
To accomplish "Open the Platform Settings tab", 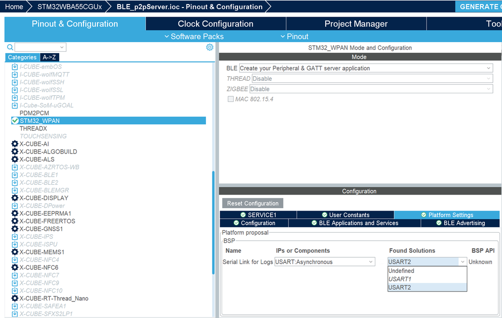I will click(x=447, y=215).
